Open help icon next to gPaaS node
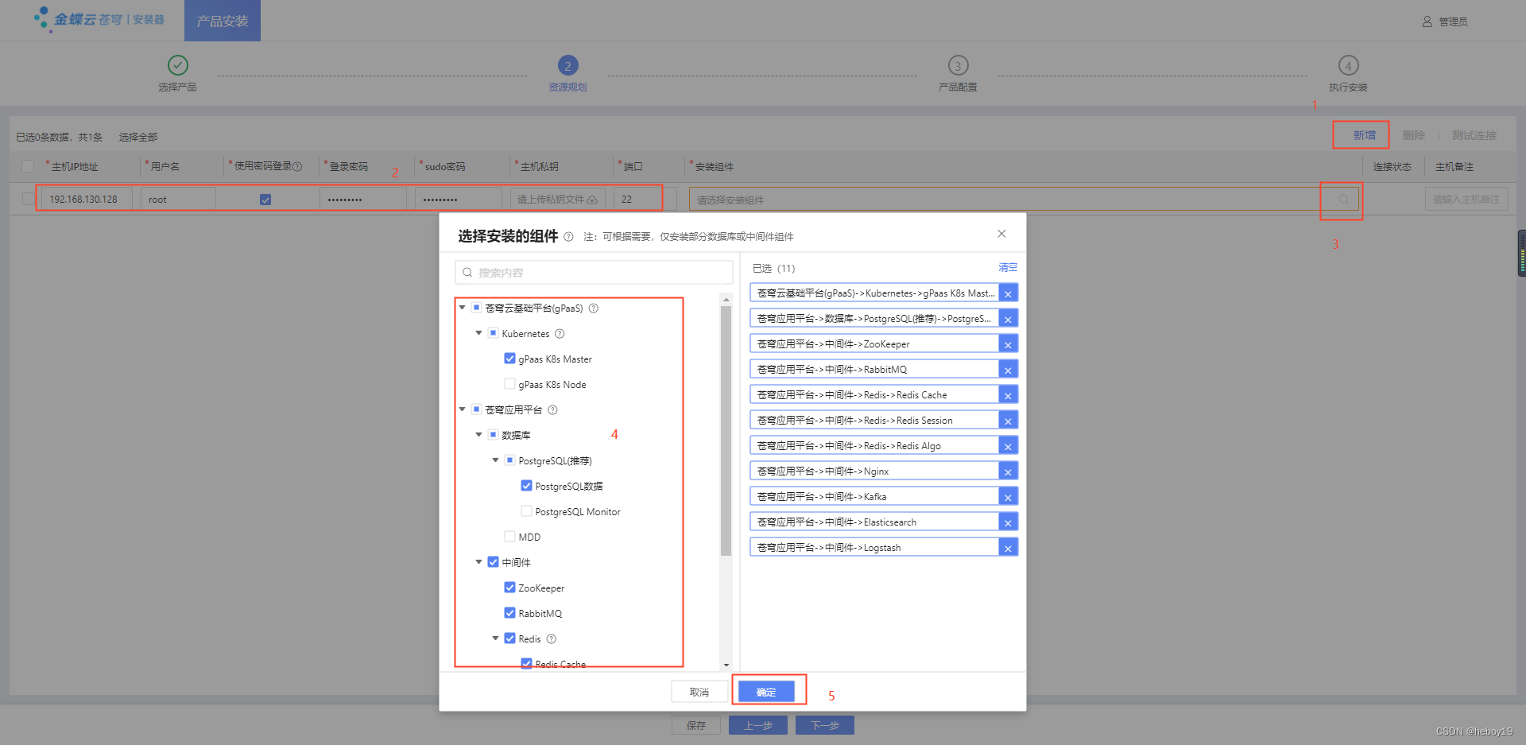Screen dimensions: 1526x745 [593, 308]
